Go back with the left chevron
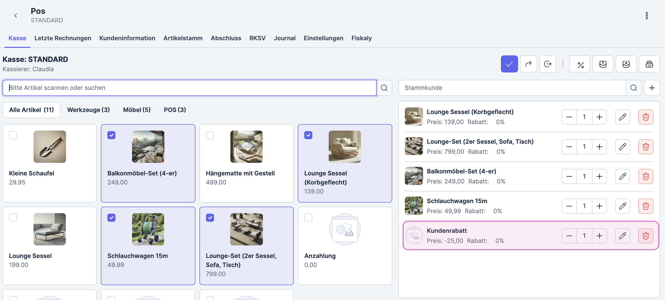Viewport: 665px width, 300px height. coord(16,16)
